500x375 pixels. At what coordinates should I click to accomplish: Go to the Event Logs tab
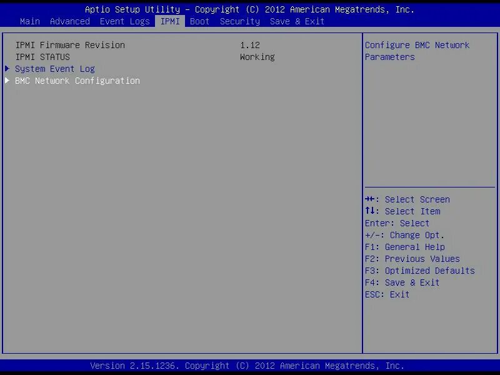(124, 21)
